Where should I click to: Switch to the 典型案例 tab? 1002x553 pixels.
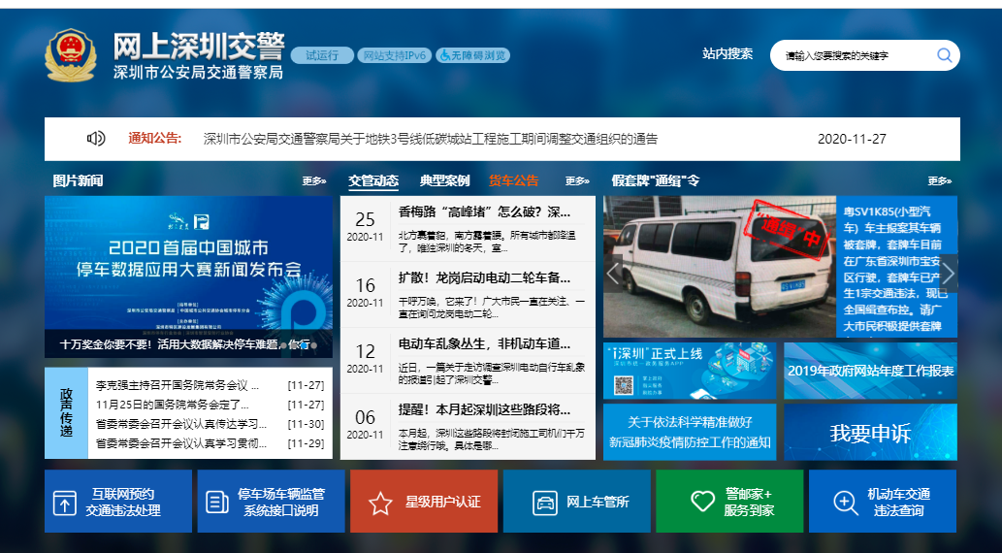click(x=445, y=180)
